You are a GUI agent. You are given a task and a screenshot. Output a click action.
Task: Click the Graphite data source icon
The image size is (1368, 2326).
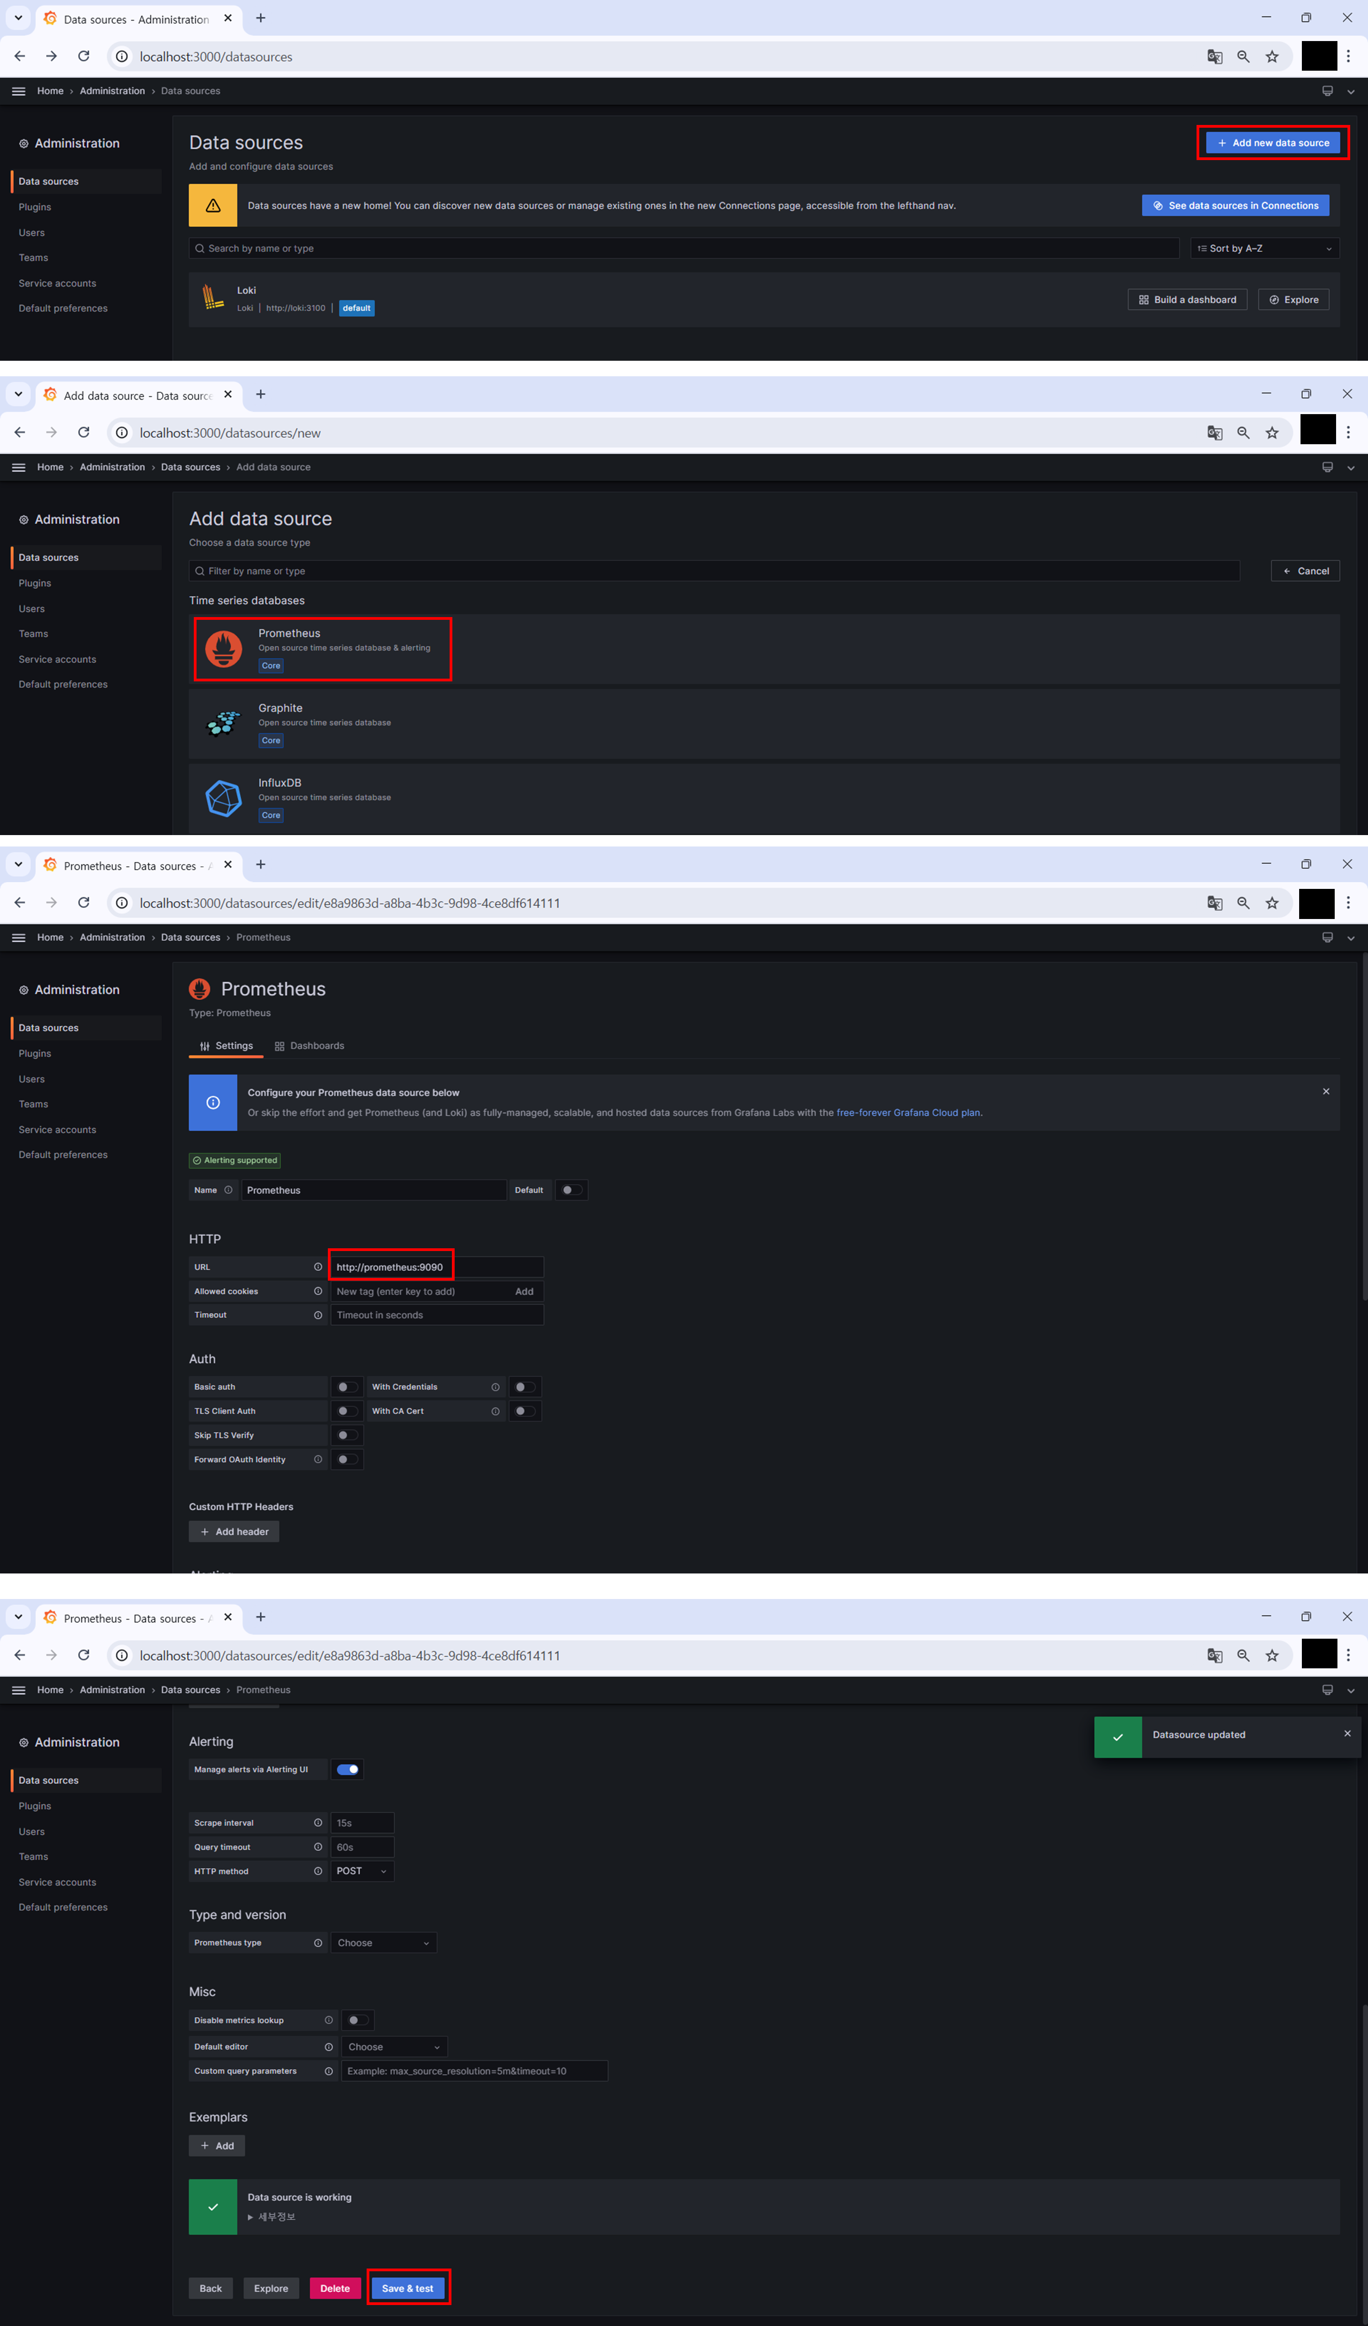pyautogui.click(x=223, y=724)
